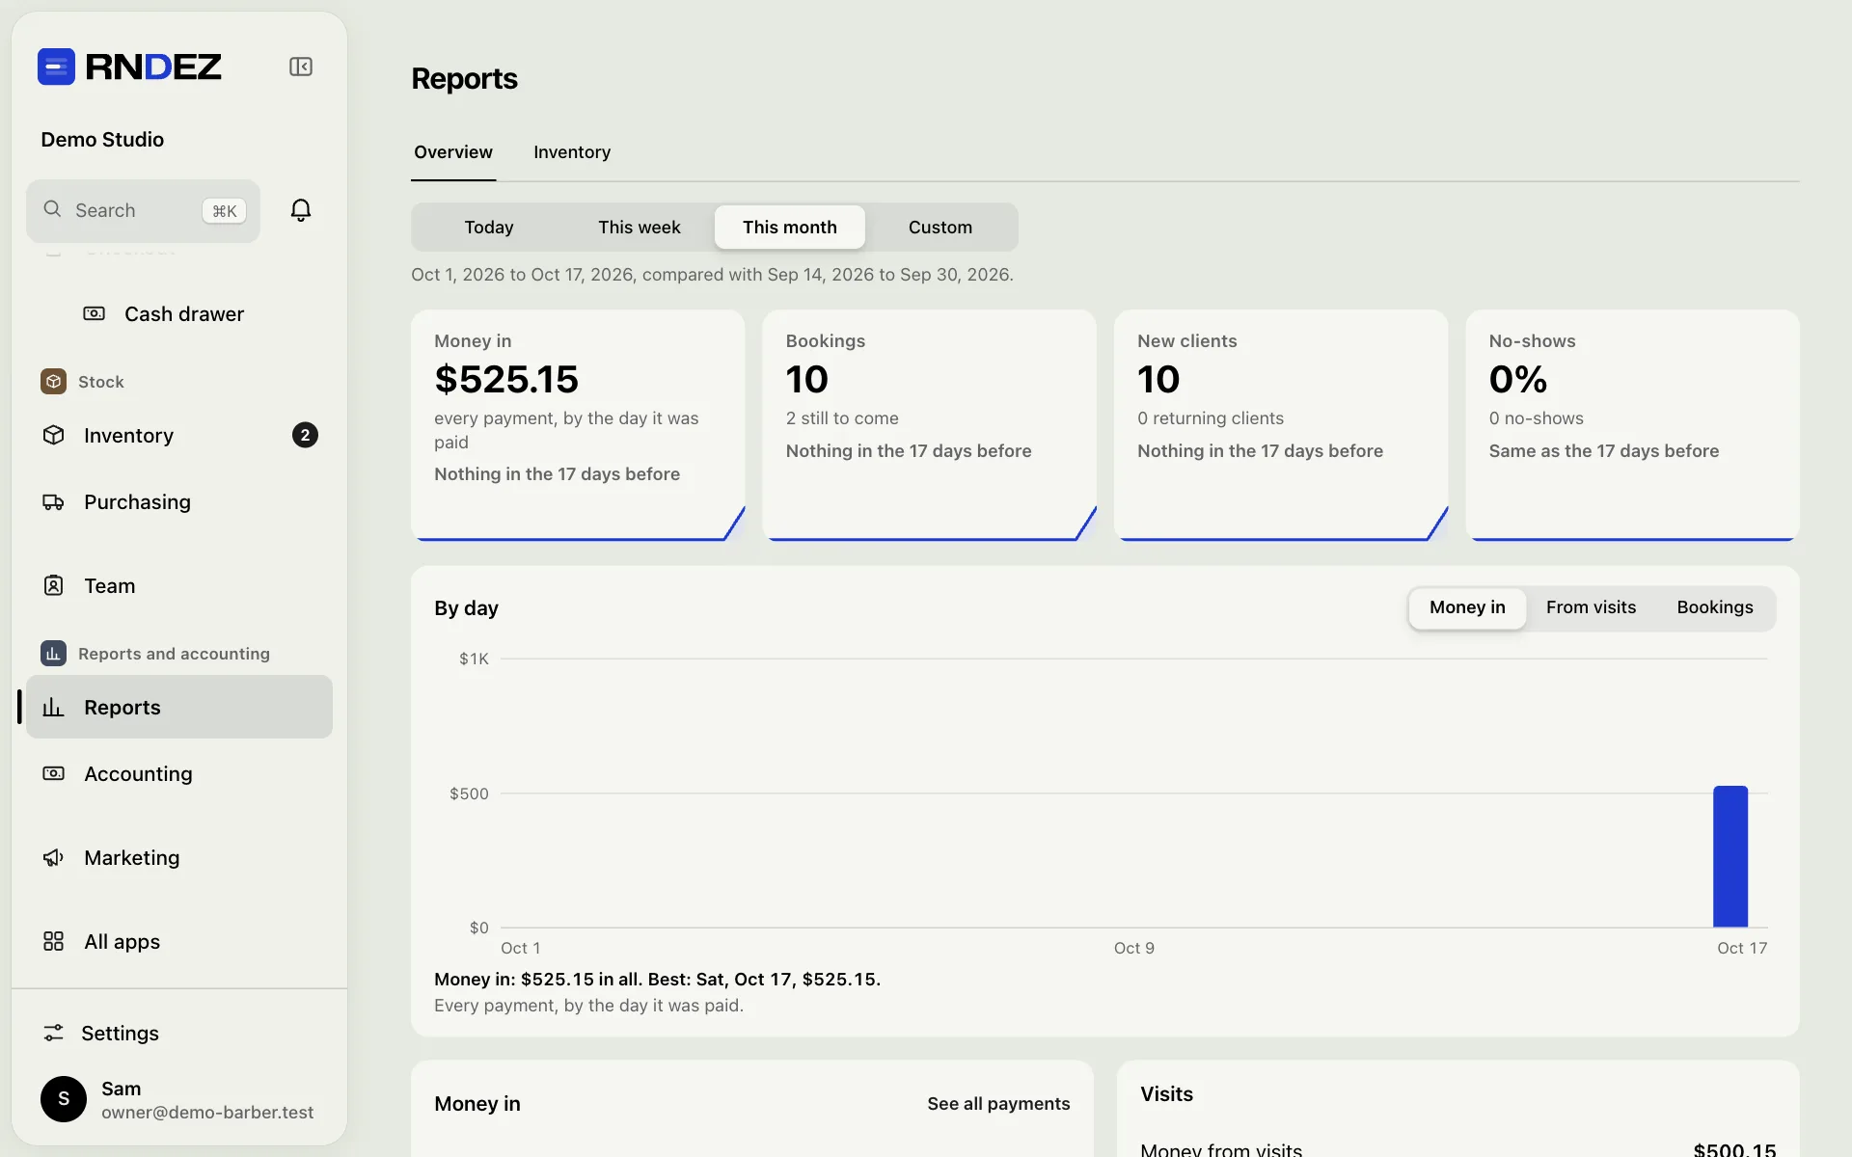This screenshot has width=1852, height=1157.
Task: Open the New clients summary card
Action: pos(1281,425)
